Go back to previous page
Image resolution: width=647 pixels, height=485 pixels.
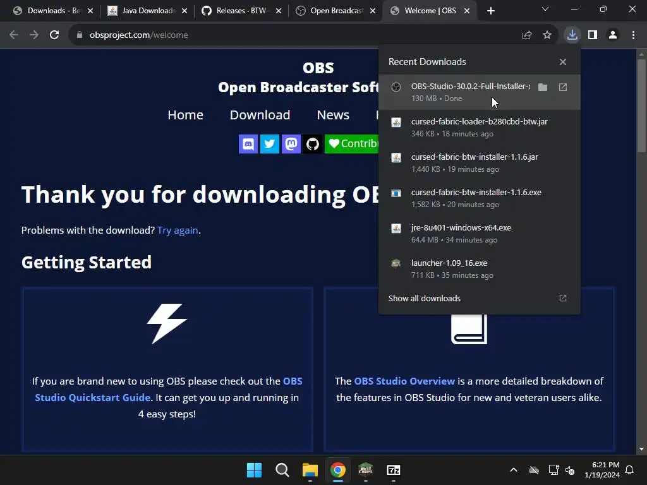(14, 35)
